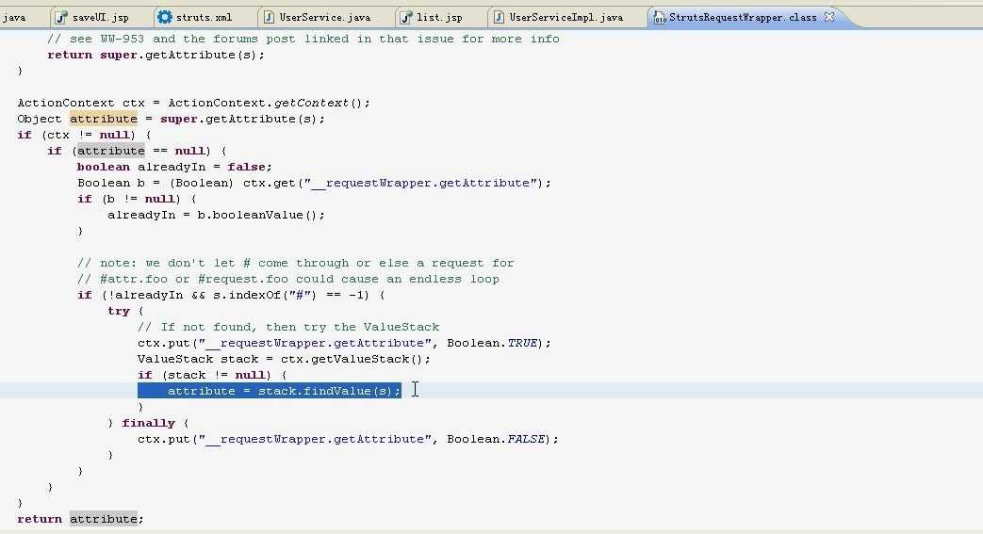Image resolution: width=983 pixels, height=534 pixels.
Task: Click 'ValueStack stack = ctx.getValueStack();' line
Action: 284,359
